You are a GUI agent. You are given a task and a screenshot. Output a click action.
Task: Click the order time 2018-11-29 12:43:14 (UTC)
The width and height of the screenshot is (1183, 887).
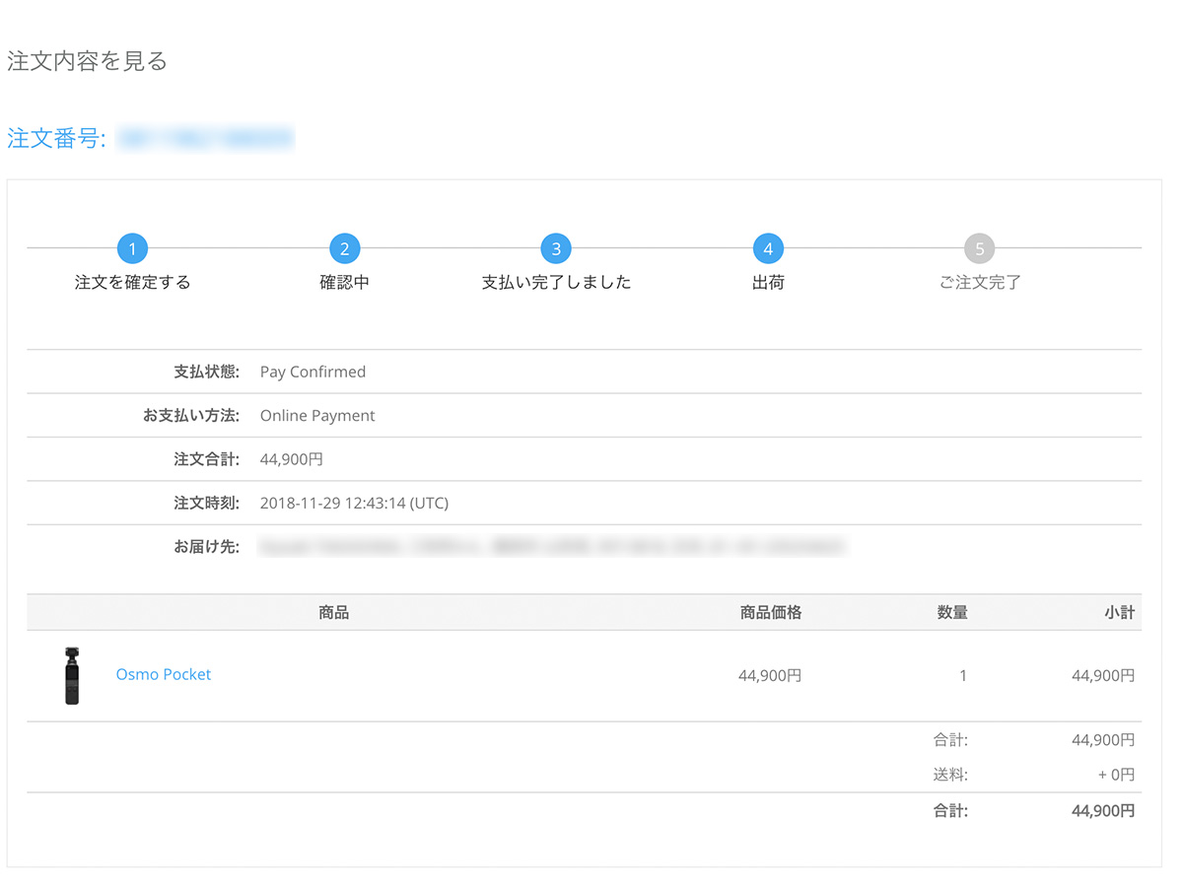pyautogui.click(x=354, y=504)
